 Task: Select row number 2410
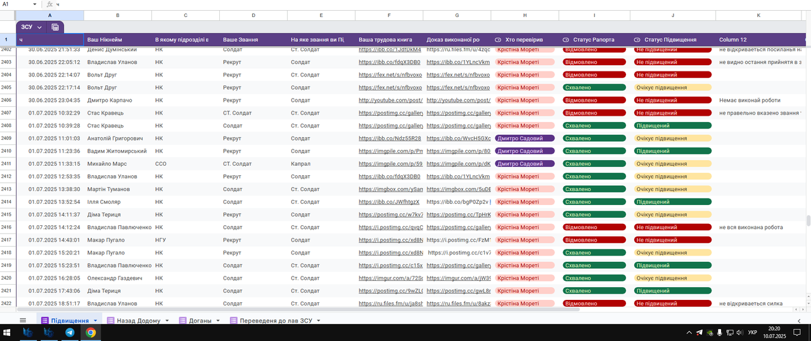[6, 151]
